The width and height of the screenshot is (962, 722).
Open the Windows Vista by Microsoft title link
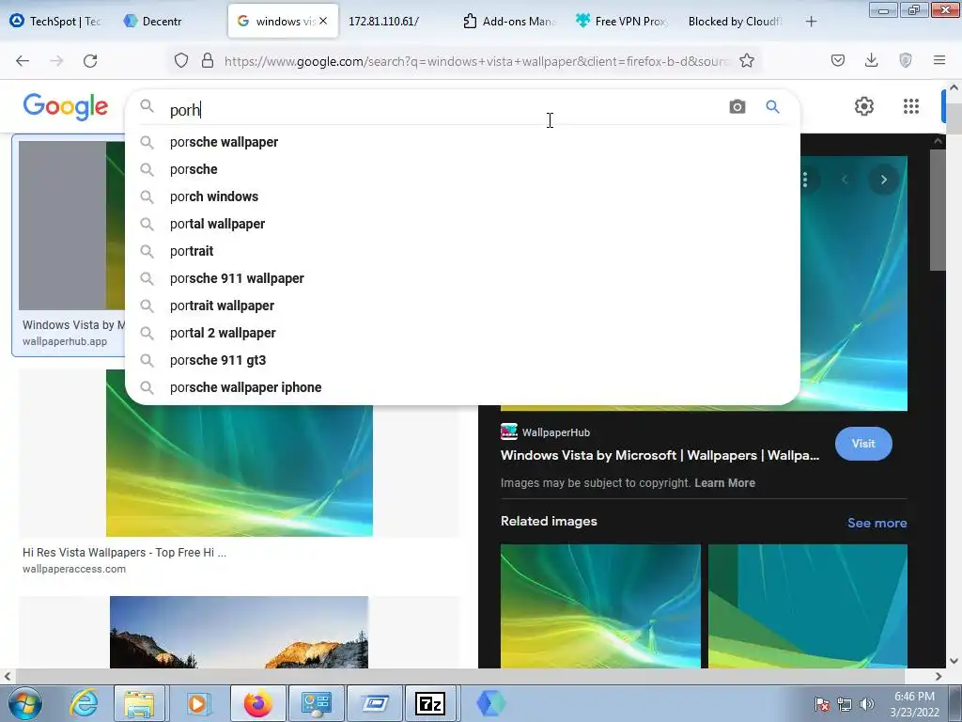pos(659,455)
